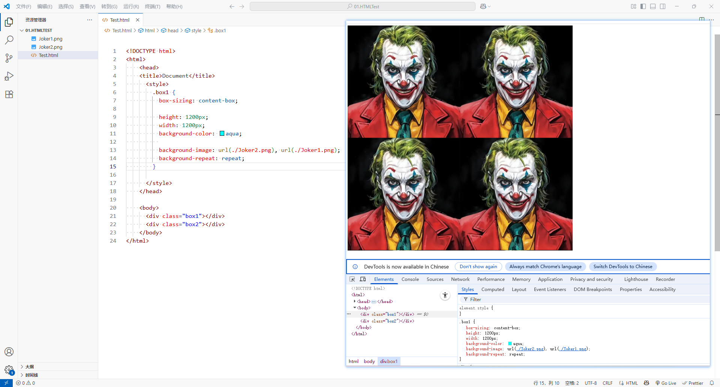Screen dimensions: 720x387
Task: Open the 编辑(E) menu
Action: coord(45,6)
